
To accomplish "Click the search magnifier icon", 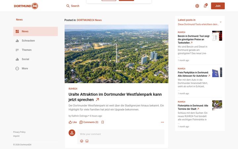I will (68, 6).
